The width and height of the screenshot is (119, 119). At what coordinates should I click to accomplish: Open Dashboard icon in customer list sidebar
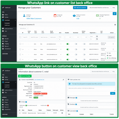point(3,8)
